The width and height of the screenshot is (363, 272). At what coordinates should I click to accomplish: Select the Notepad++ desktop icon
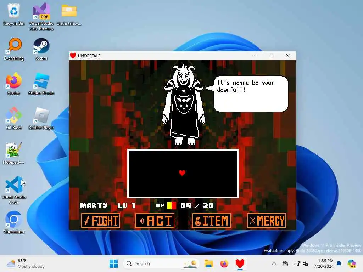click(x=14, y=153)
